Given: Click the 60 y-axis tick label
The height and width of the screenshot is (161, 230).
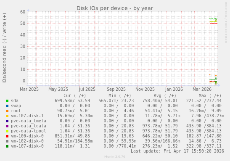Looking at the screenshot, I should tap(23, 12).
